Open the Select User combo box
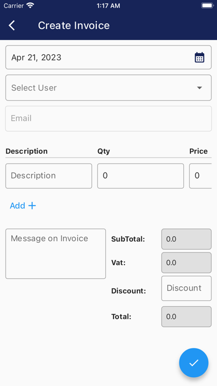This screenshot has height=386, width=217. [108, 88]
